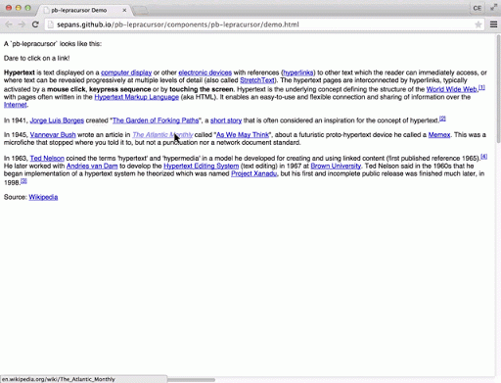Open the As We May Think link
The image size is (501, 383).
[243, 135]
